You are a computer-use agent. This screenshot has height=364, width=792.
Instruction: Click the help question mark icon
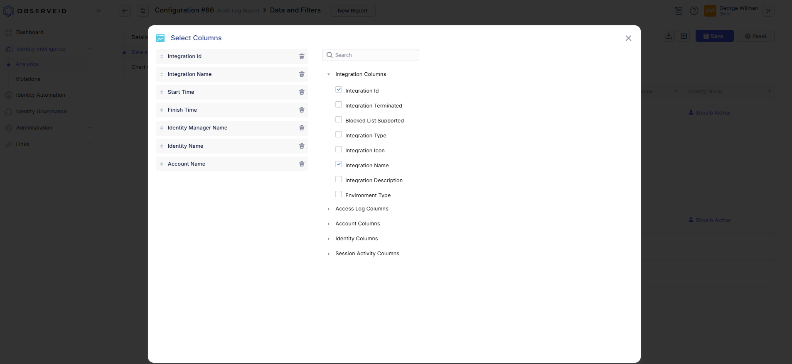(694, 11)
